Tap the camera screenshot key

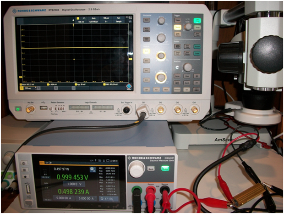point(178,46)
